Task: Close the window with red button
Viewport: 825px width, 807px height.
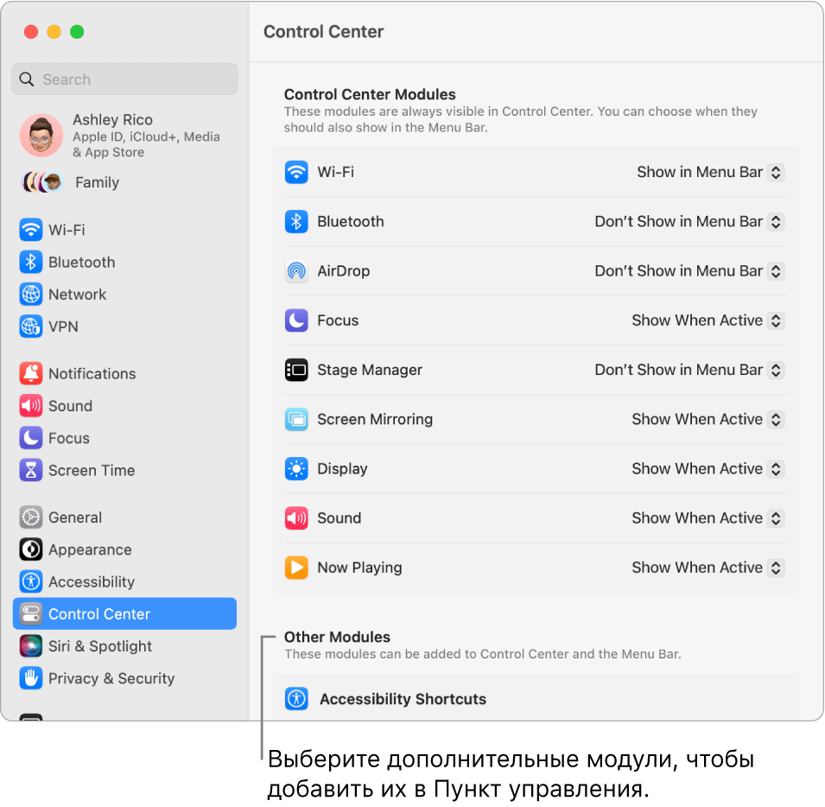Action: [x=31, y=32]
